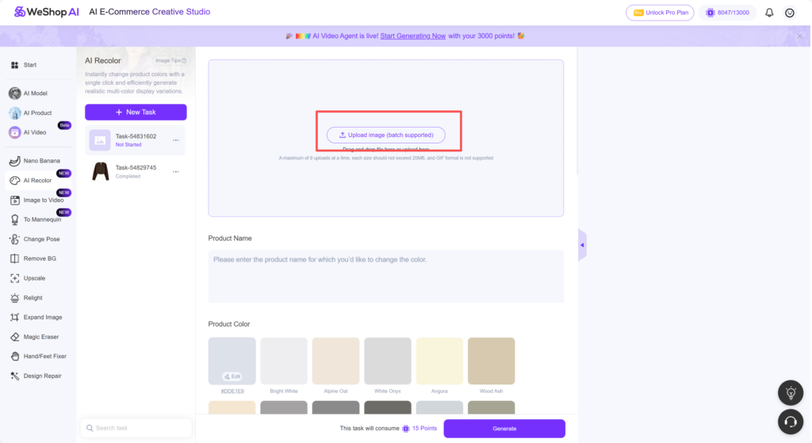Select the AI Recolor palette icon
This screenshot has width=812, height=443.
pos(14,181)
